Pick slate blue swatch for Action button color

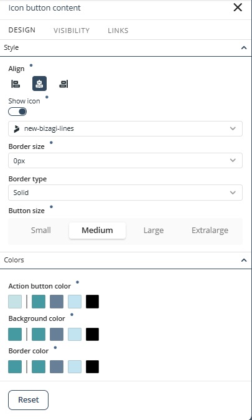(x=57, y=302)
